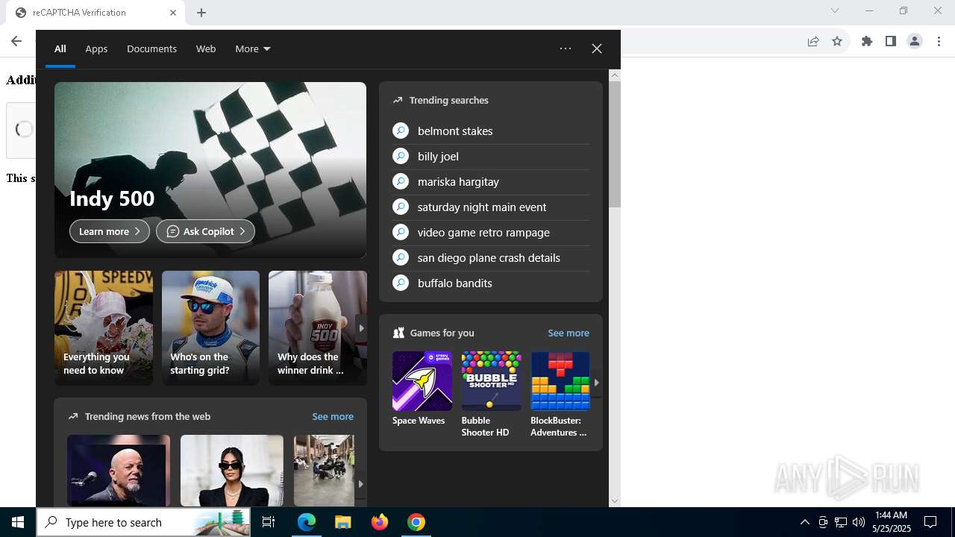Click the Chrome back arrow button
955x537 pixels.
pos(16,41)
